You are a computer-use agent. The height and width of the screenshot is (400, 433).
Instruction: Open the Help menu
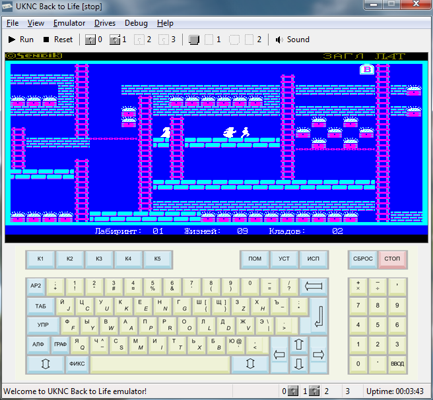pyautogui.click(x=165, y=23)
